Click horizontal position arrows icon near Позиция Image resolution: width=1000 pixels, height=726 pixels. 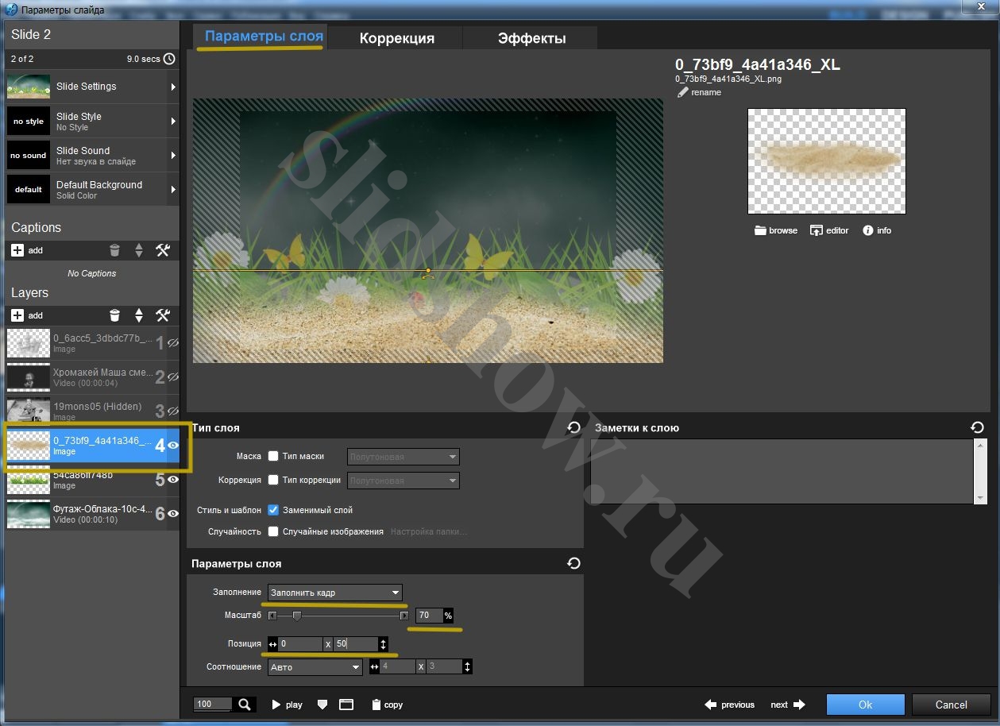(x=272, y=644)
